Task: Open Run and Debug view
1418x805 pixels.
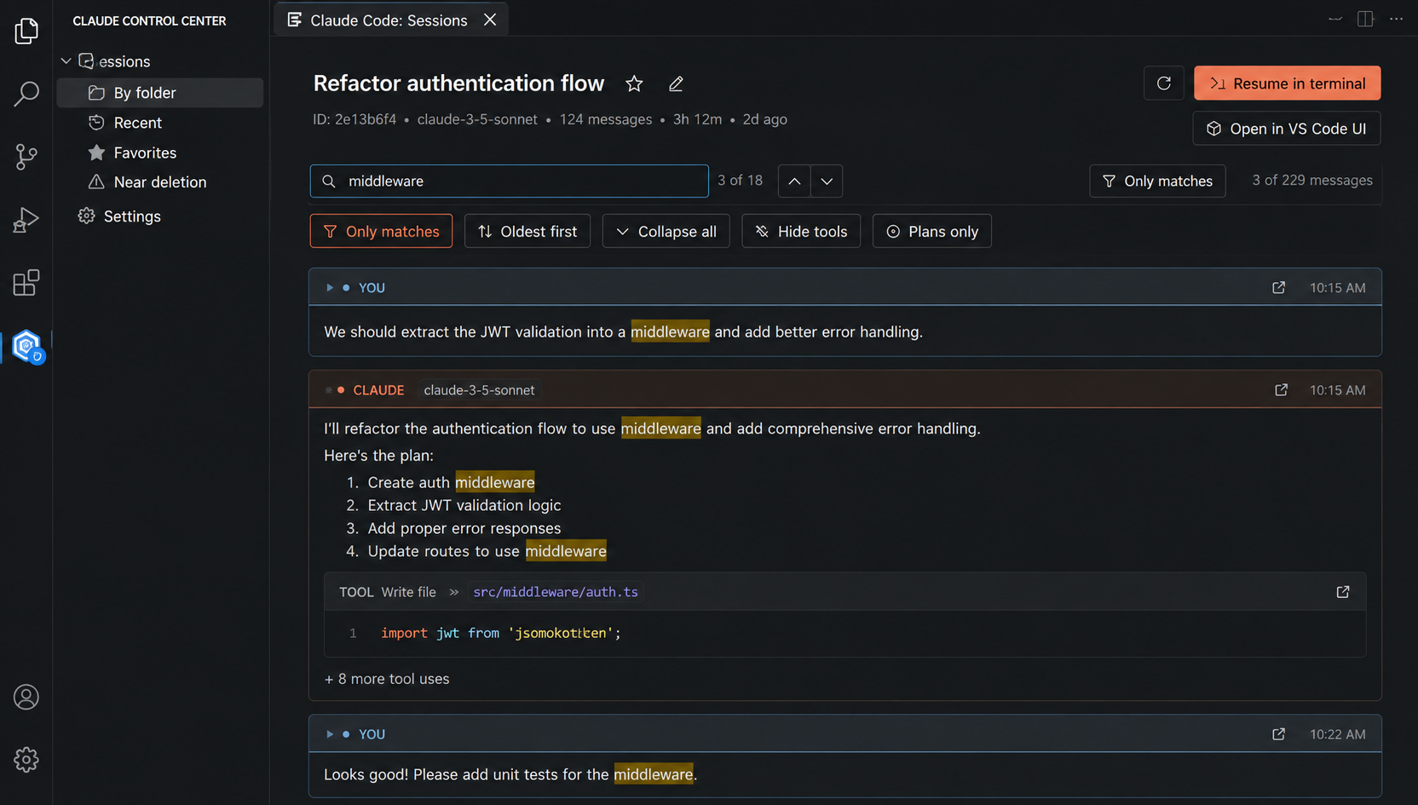Action: [x=26, y=220]
